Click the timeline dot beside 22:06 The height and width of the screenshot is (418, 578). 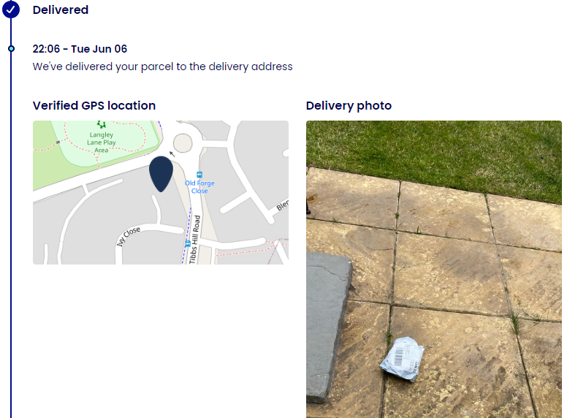pyautogui.click(x=12, y=49)
